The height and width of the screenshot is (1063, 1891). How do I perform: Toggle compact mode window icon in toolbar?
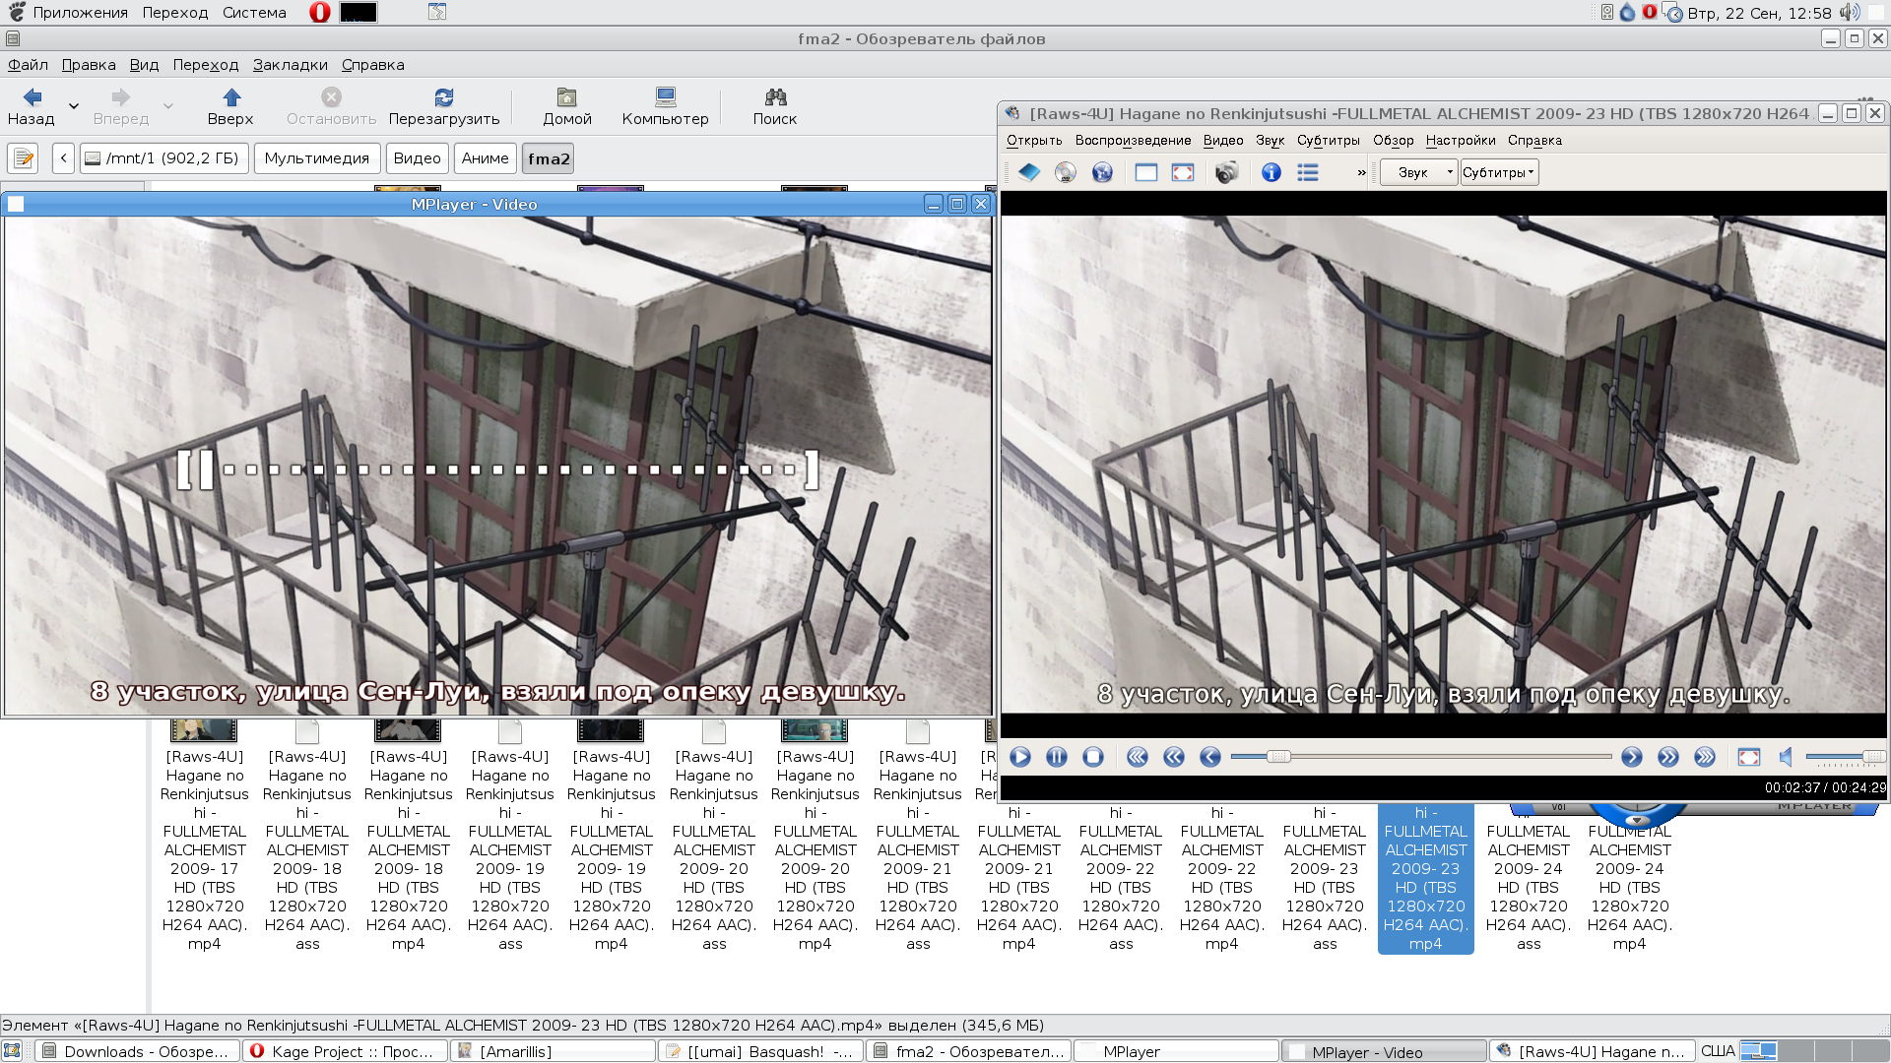click(x=1145, y=172)
